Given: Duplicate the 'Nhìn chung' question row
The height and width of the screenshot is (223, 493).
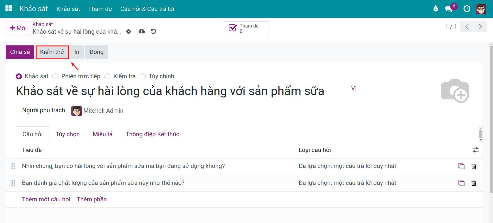Looking at the screenshot, I should [461, 166].
